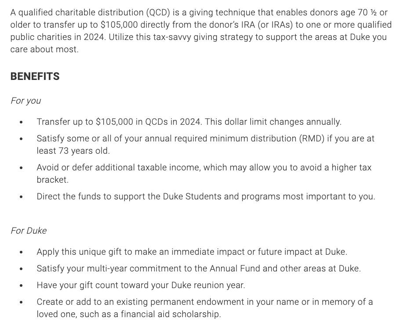
Task: Click the bullet starting "Direct the funds"
Action: [206, 196]
